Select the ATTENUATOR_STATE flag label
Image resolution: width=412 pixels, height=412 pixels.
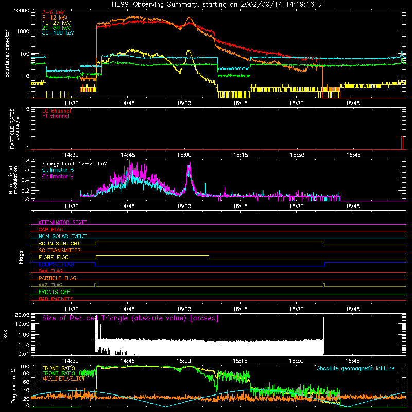62,222
